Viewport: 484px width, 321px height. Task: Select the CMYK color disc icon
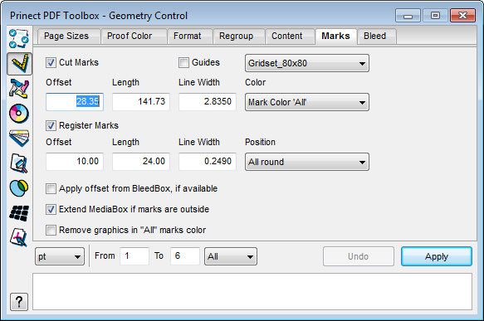tap(19, 114)
